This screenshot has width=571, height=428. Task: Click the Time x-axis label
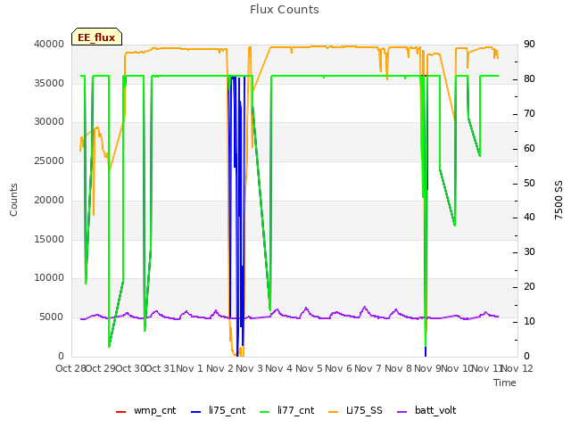point(505,383)
